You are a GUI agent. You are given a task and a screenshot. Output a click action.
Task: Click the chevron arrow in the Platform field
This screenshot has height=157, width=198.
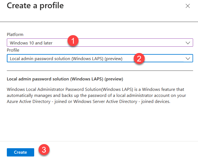(x=188, y=43)
